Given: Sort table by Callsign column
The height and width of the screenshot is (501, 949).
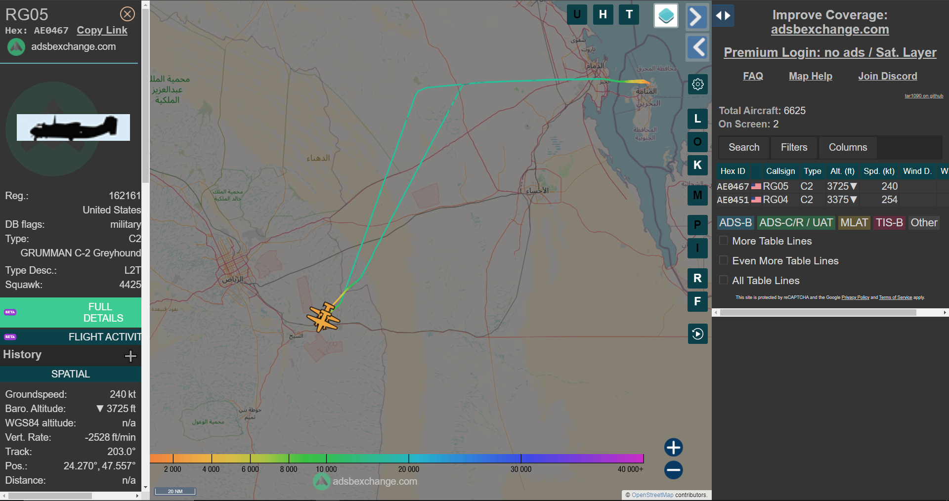Looking at the screenshot, I should [780, 171].
